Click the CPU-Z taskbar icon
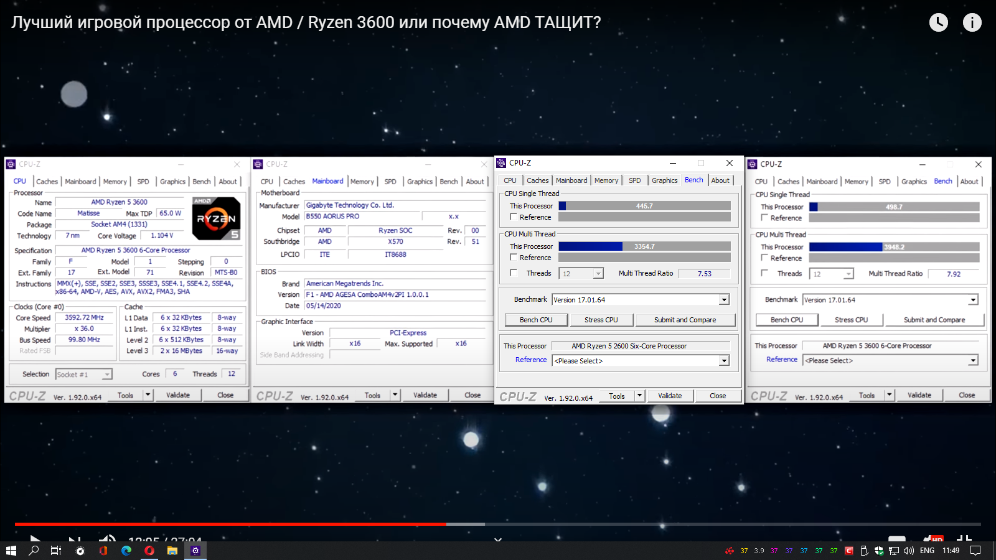This screenshot has width=996, height=560. click(195, 551)
